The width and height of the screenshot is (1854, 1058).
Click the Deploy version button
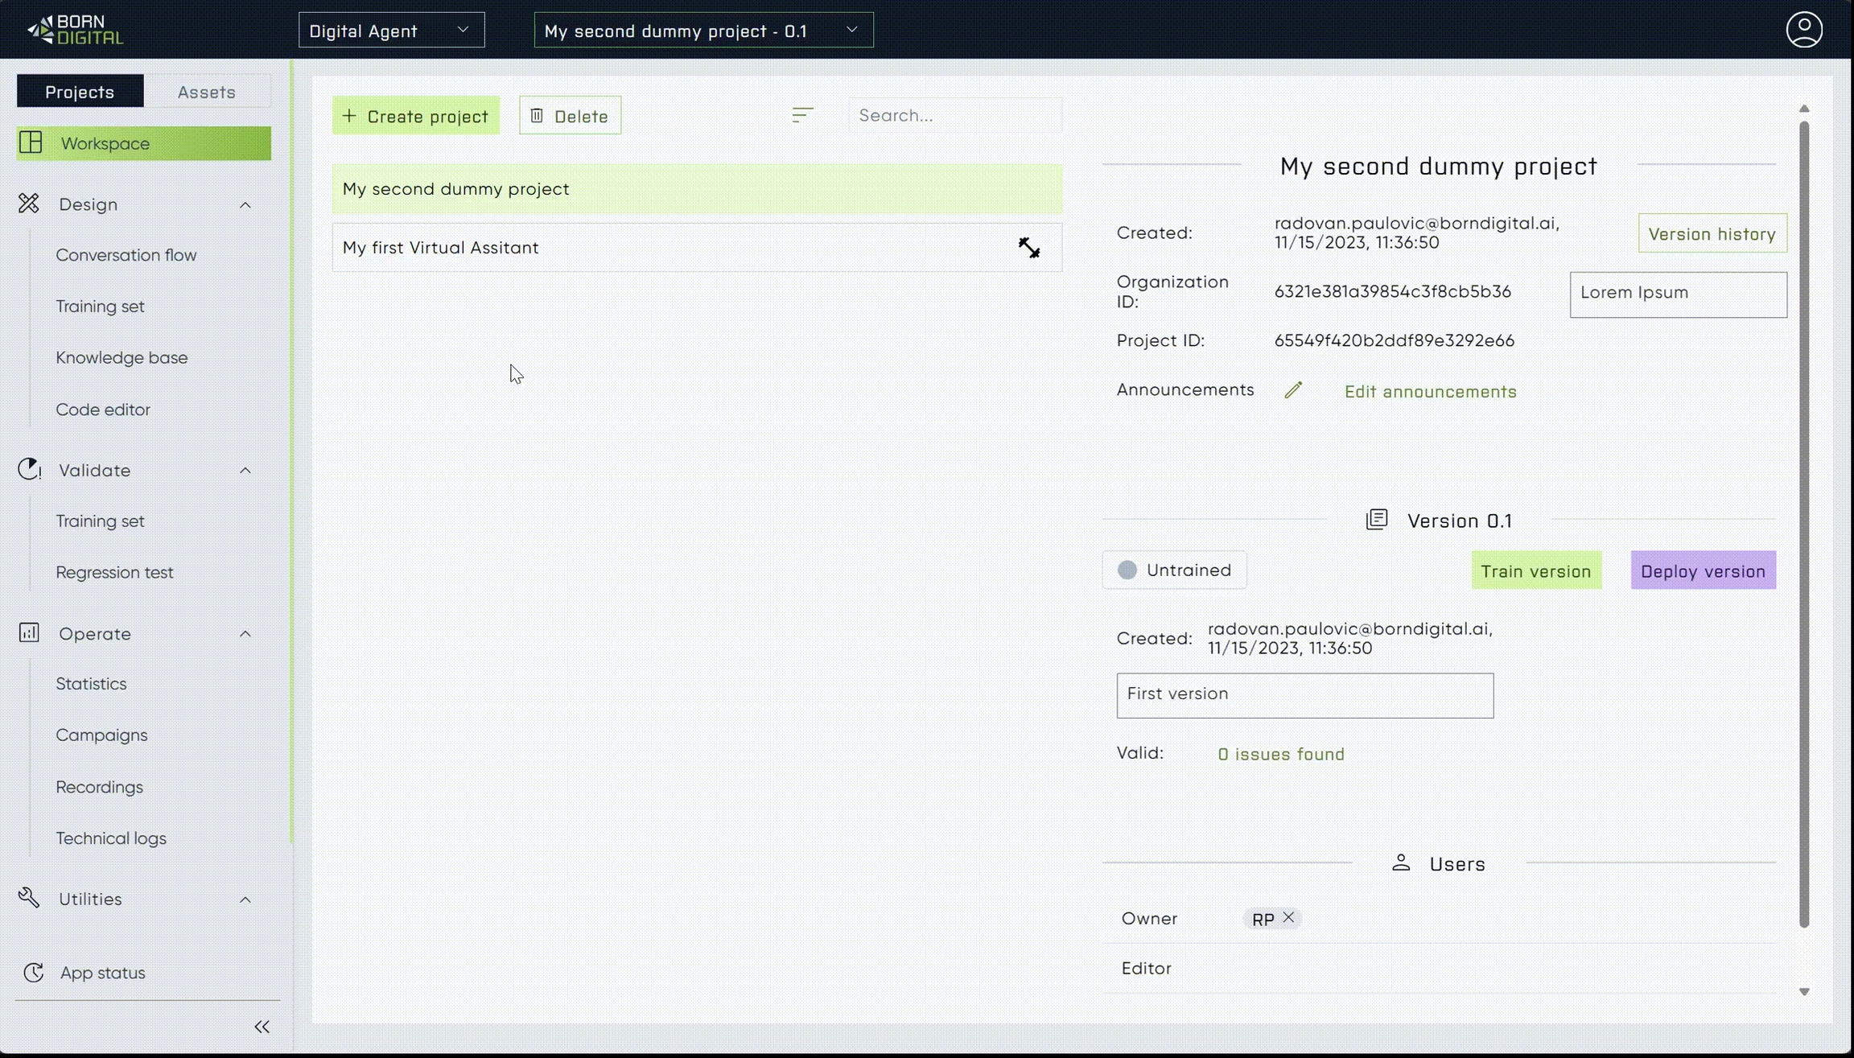(1702, 570)
